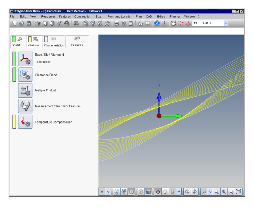Switch to the Characteristics tab

54,42
